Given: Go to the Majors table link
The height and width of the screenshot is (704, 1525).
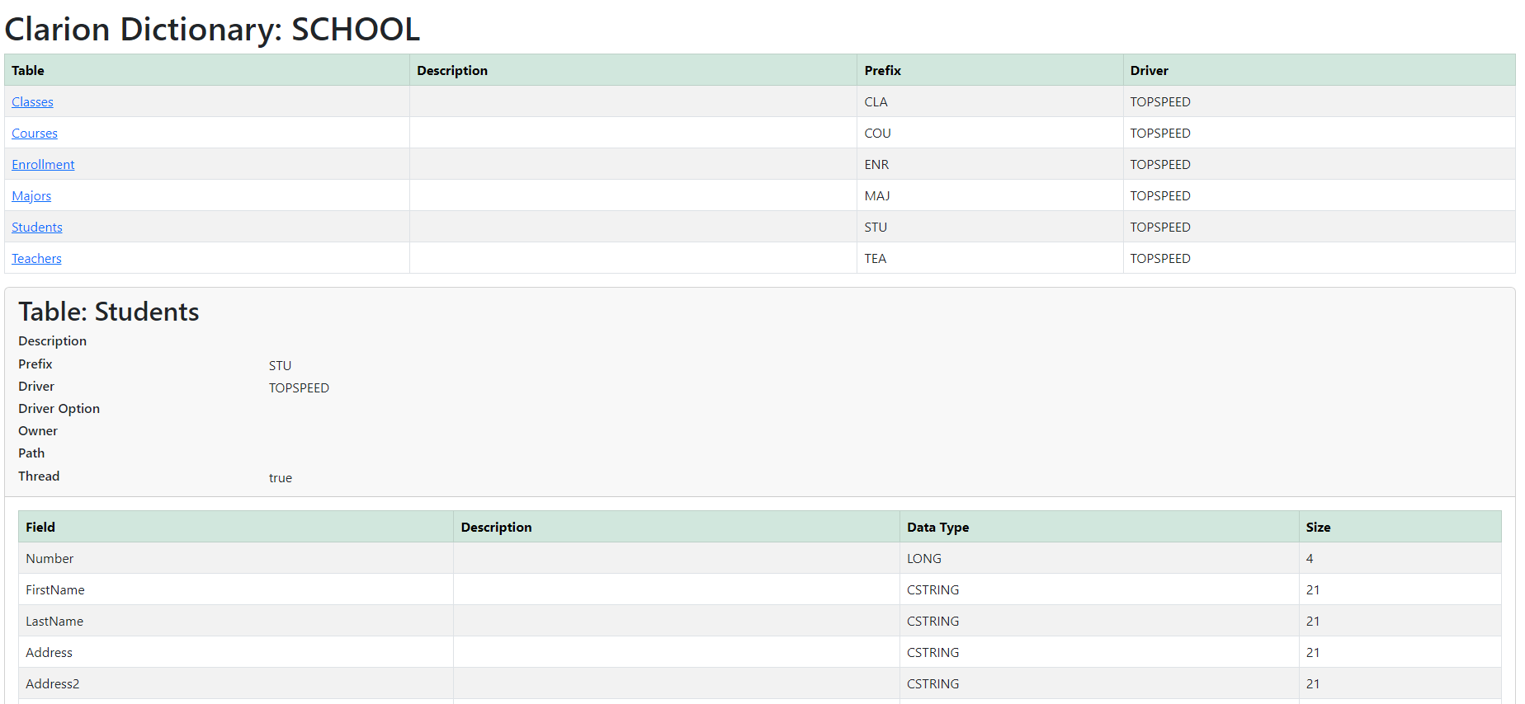Looking at the screenshot, I should pyautogui.click(x=31, y=196).
